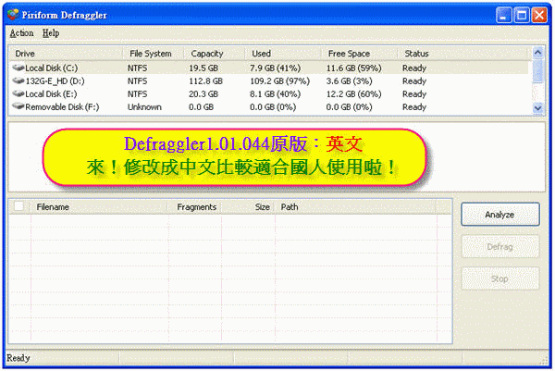555x371 pixels.
Task: Sort drives by the Free Space column header
Action: tap(360, 54)
